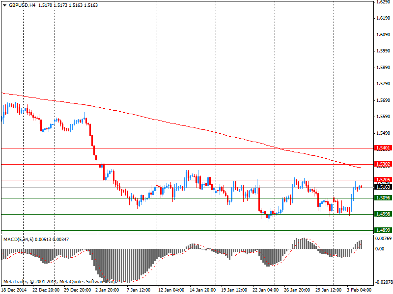Click the 26 Jan 20:00 time label

point(297,290)
